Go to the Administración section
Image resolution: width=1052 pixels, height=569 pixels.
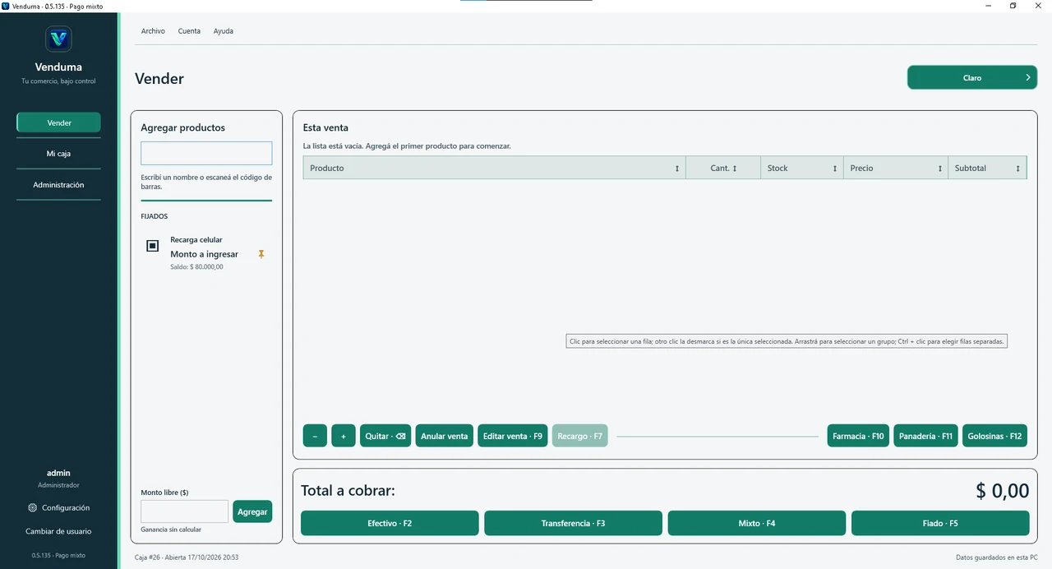(58, 185)
